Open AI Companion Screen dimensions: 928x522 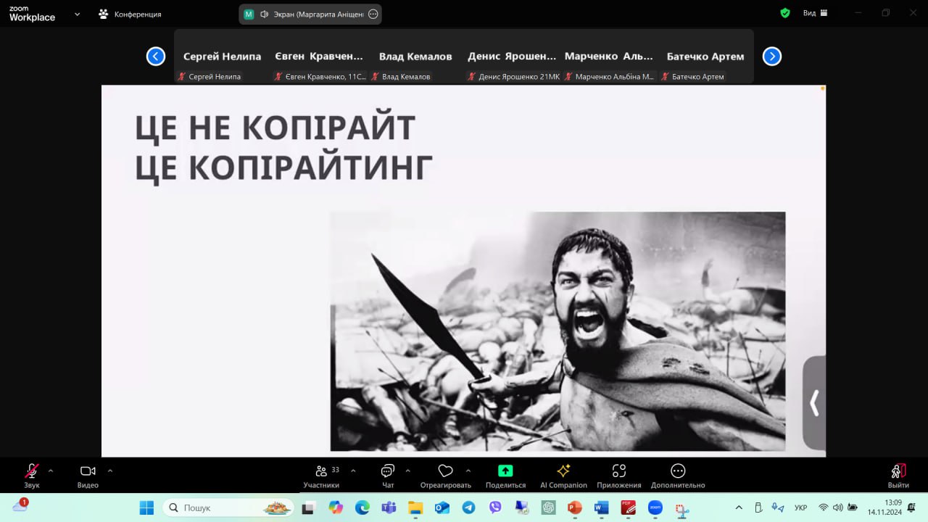(x=563, y=471)
